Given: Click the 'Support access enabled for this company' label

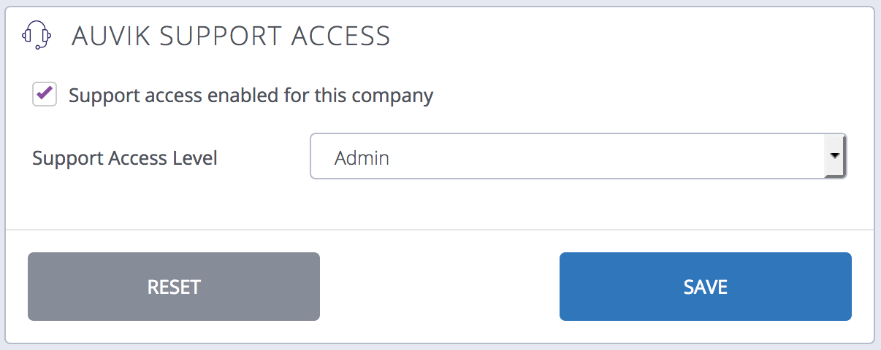Looking at the screenshot, I should pos(251,96).
